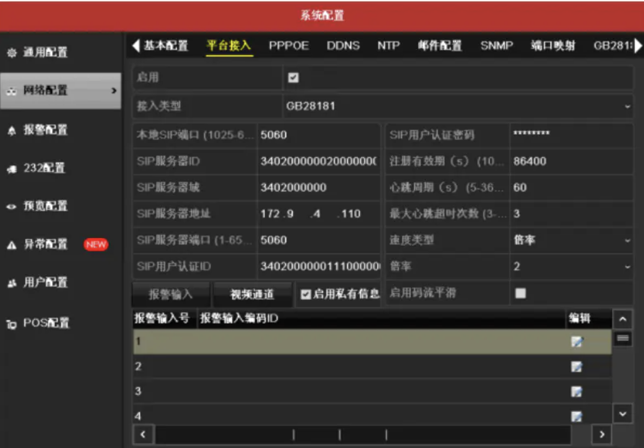
Task: Click the edit icon for alarm input 2
Action: pyautogui.click(x=577, y=367)
